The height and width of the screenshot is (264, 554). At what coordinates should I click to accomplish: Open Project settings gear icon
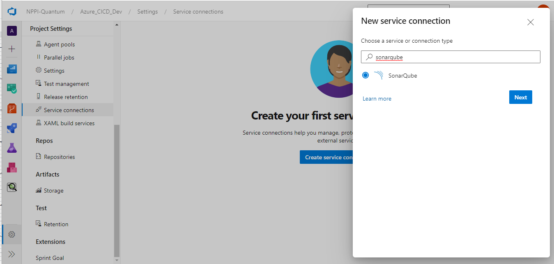click(x=12, y=234)
